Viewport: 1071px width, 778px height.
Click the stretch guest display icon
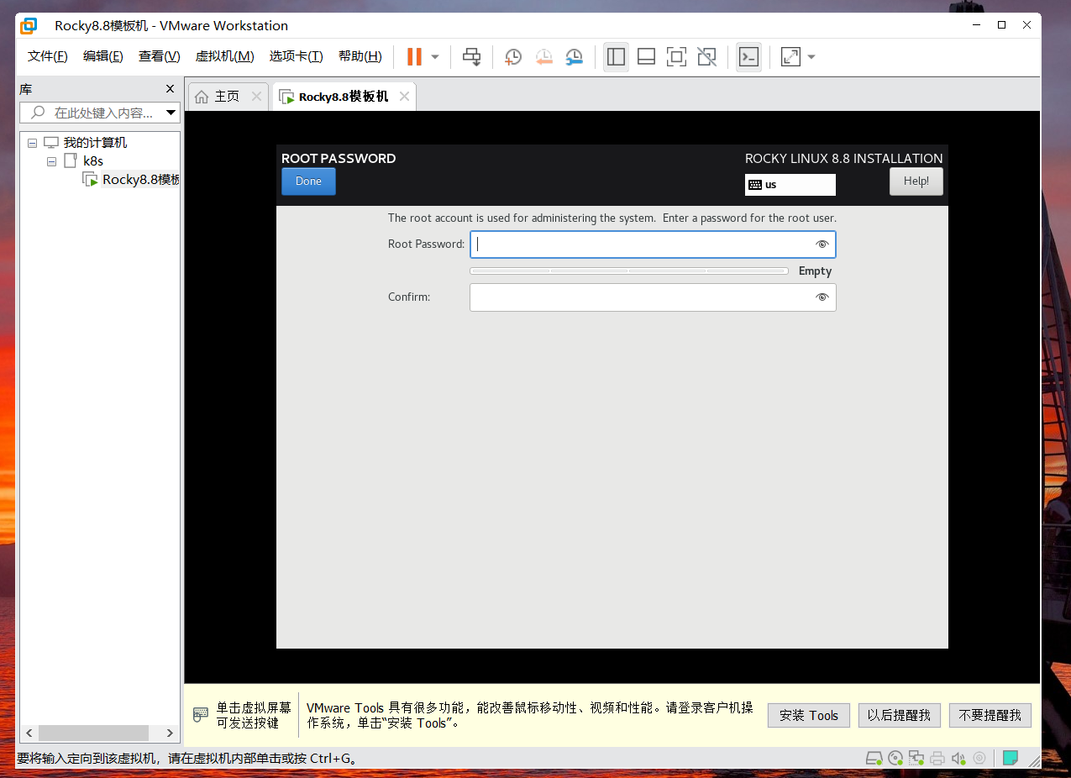790,56
